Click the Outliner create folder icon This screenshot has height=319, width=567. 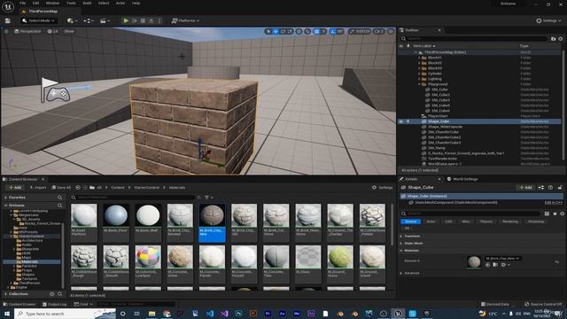553,39
